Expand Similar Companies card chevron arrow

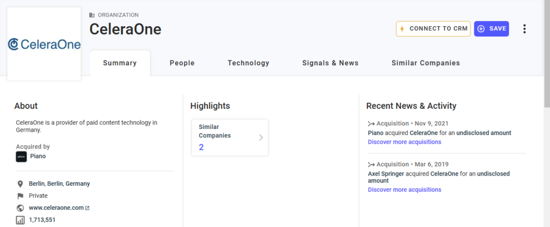click(261, 138)
